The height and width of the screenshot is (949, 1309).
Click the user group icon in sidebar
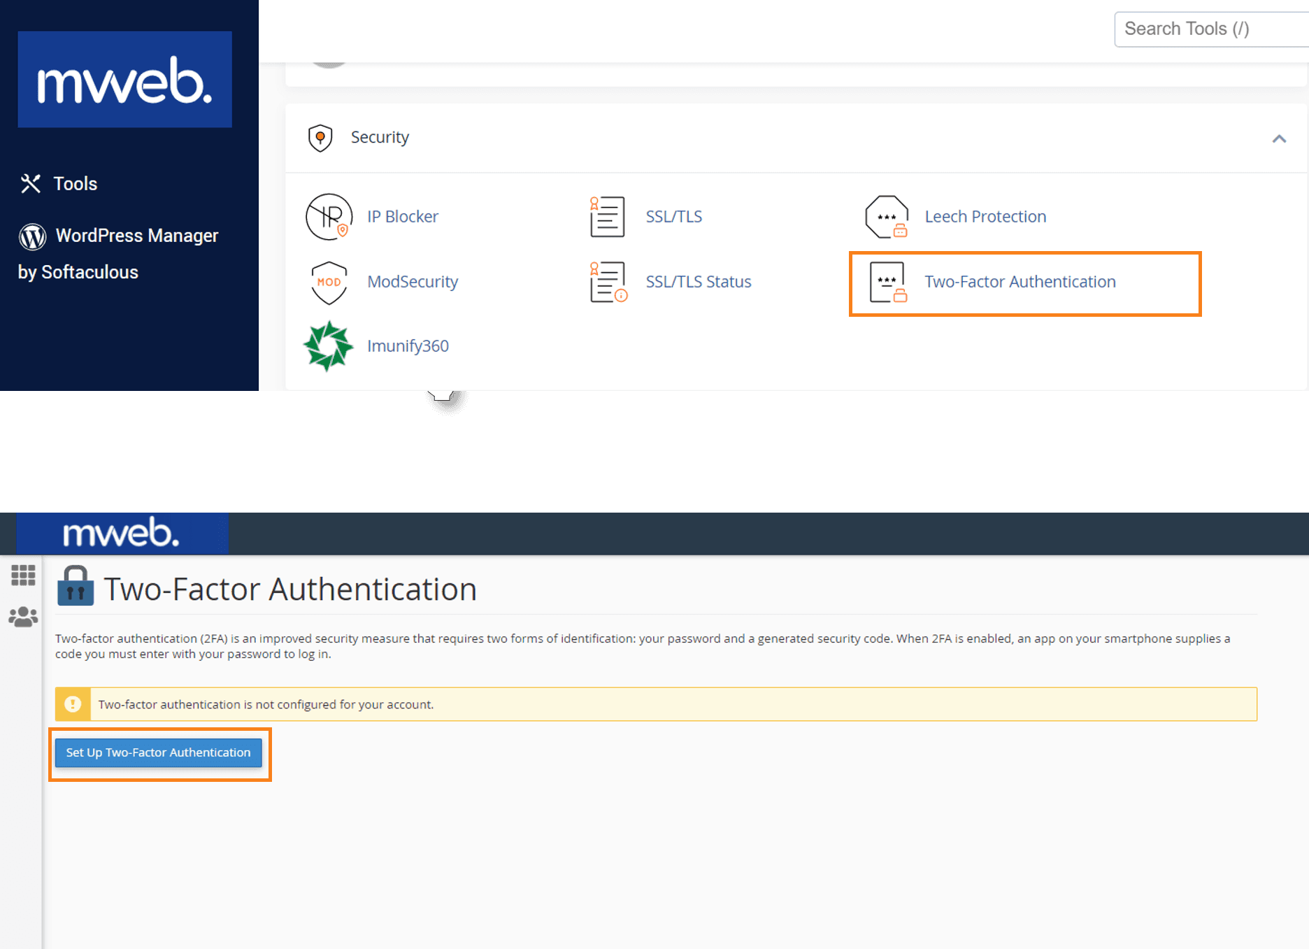click(x=23, y=615)
